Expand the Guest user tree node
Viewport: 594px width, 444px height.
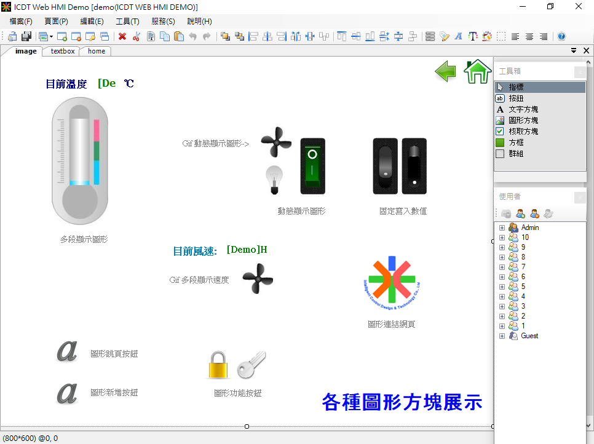502,336
